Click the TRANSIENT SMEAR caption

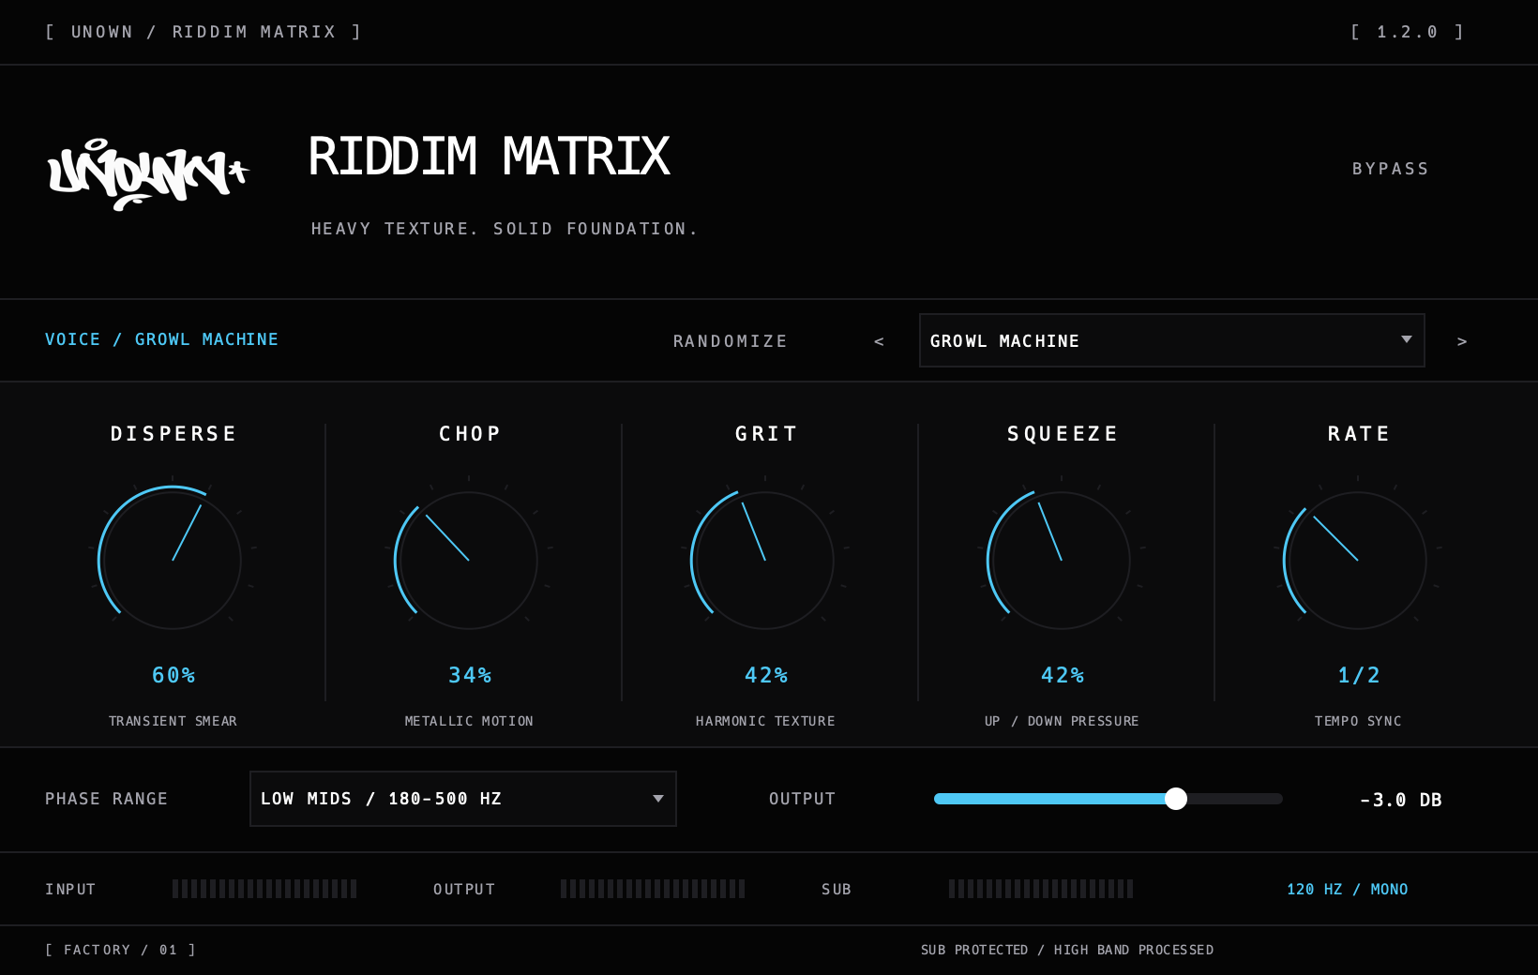click(x=173, y=721)
